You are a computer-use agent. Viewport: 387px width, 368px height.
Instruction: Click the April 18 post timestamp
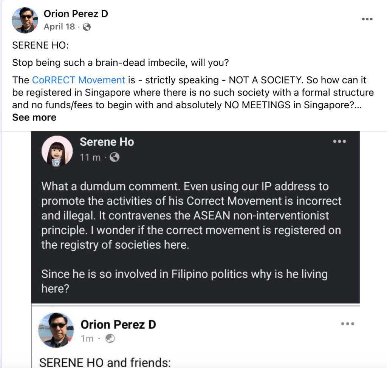click(59, 27)
